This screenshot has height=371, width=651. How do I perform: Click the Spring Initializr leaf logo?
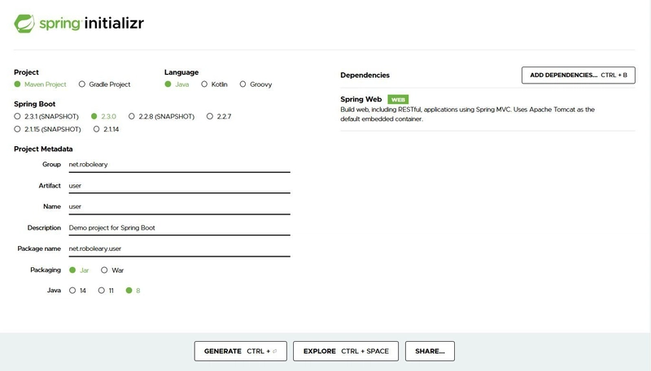pos(24,24)
